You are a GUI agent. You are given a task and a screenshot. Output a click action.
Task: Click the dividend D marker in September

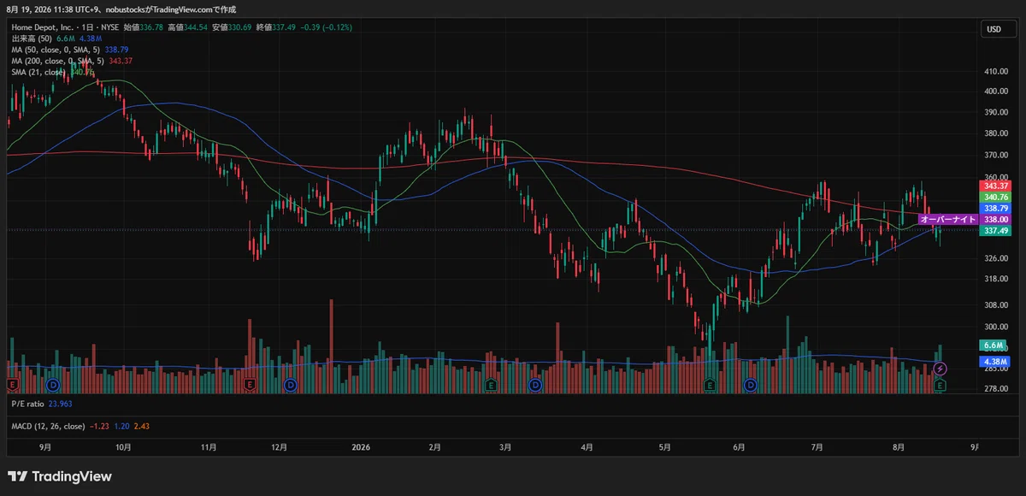pyautogui.click(x=51, y=386)
